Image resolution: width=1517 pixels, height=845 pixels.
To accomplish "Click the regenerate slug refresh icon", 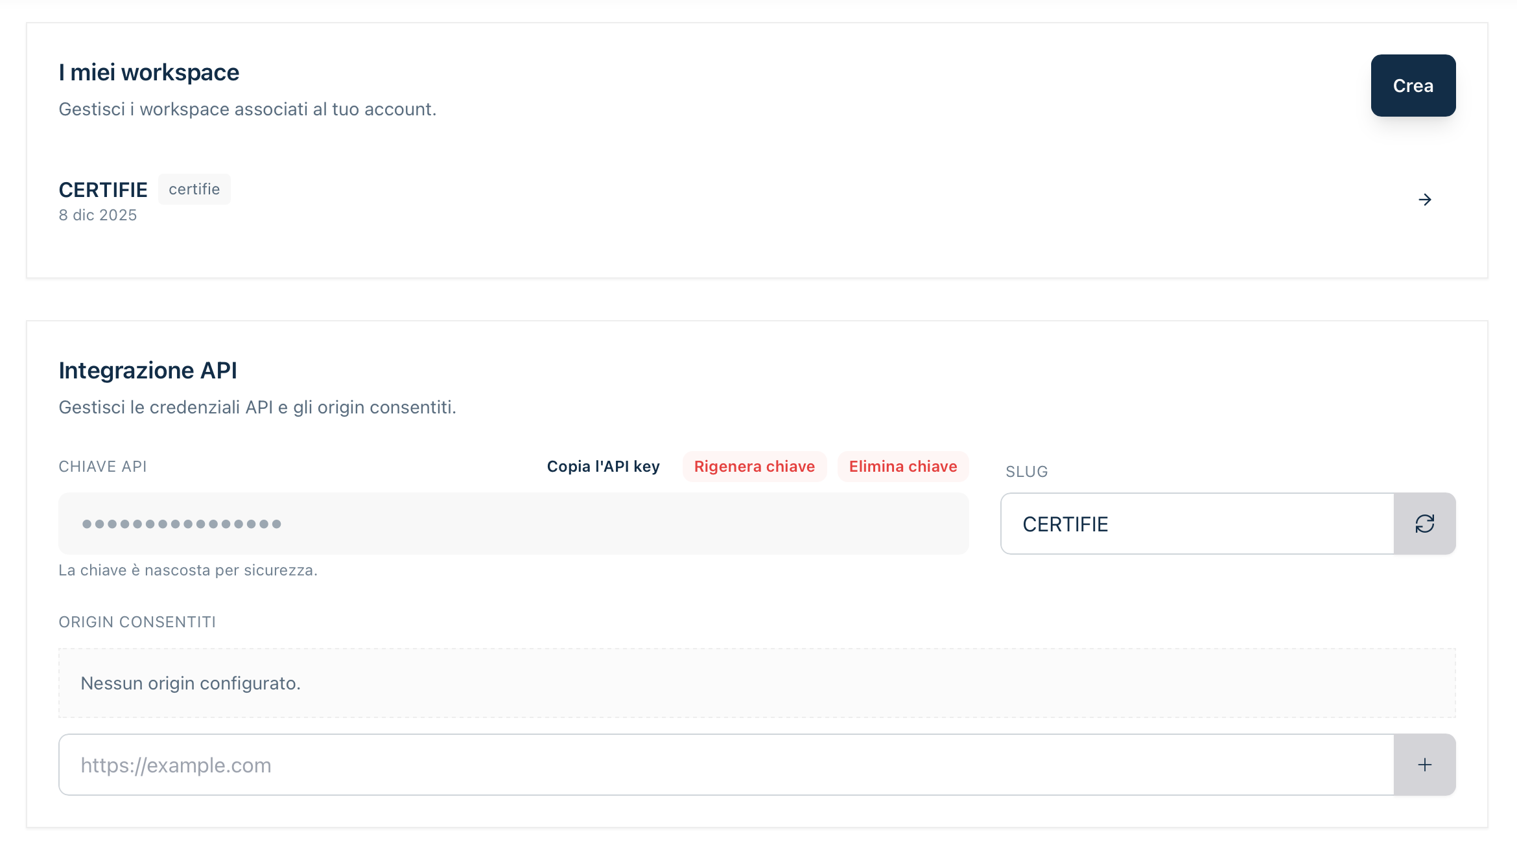I will 1424,524.
